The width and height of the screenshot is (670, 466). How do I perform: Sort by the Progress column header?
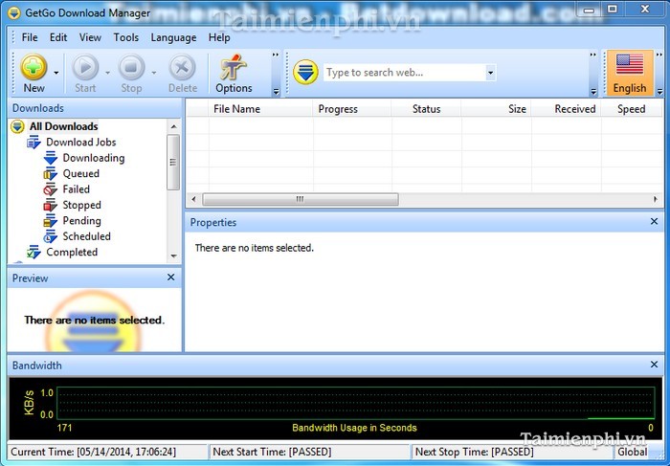coord(352,109)
